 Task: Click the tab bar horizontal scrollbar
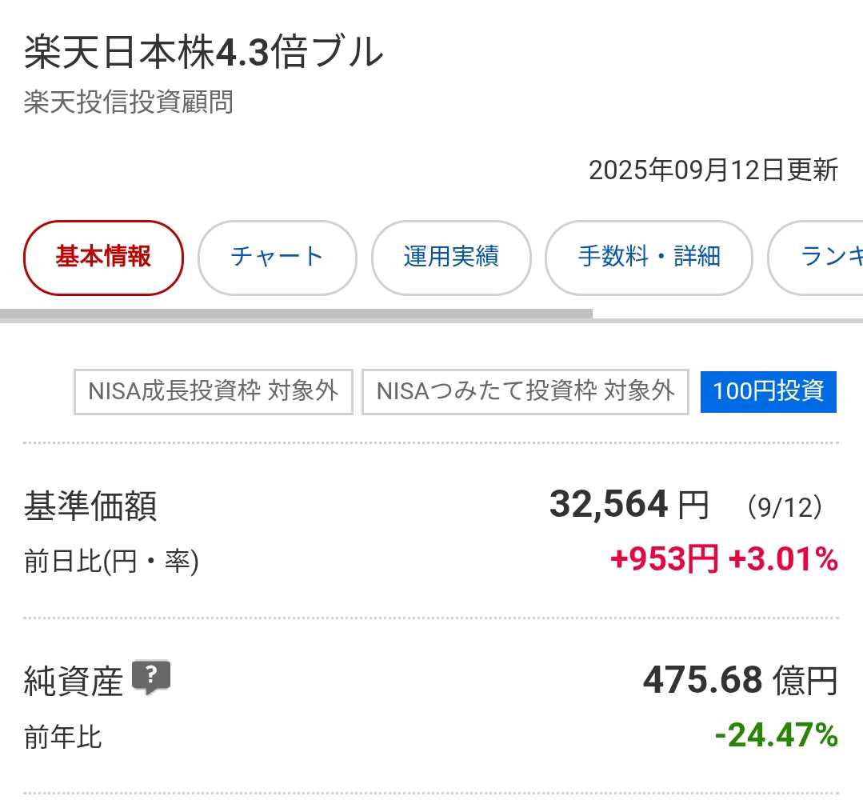pos(296,314)
